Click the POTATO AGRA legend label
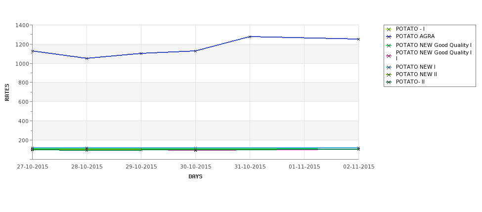 tap(415, 36)
